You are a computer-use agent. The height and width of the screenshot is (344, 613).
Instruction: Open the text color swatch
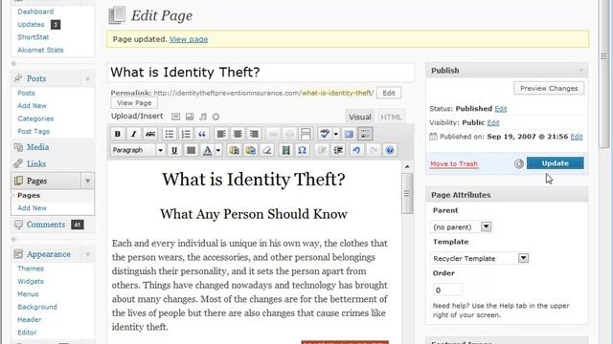(208, 150)
